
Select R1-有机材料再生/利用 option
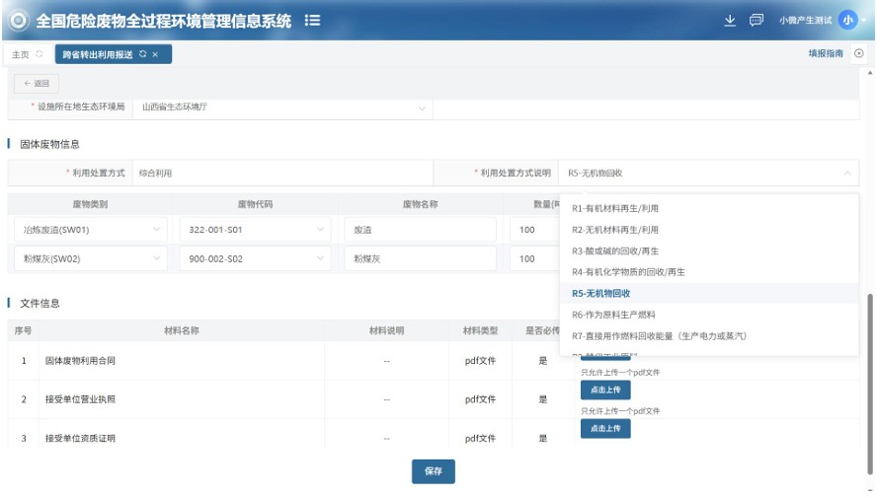pos(709,208)
